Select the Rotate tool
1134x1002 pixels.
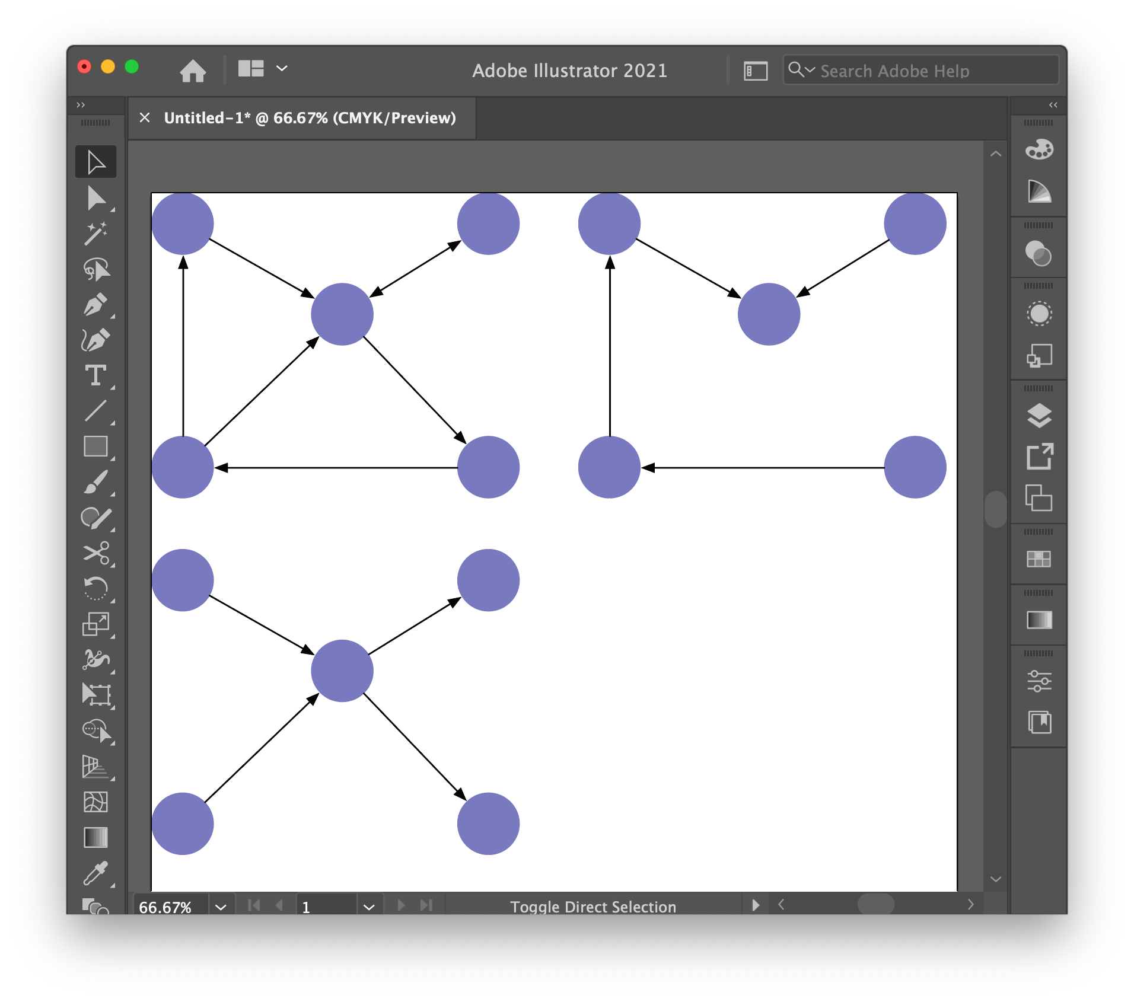[95, 589]
